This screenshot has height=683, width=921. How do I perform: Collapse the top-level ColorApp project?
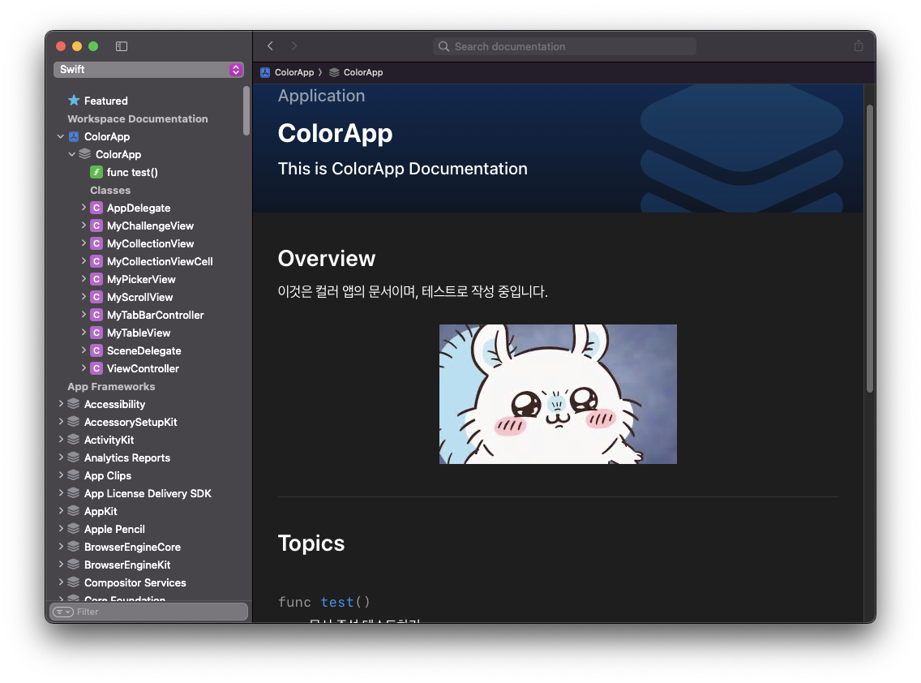pos(61,136)
